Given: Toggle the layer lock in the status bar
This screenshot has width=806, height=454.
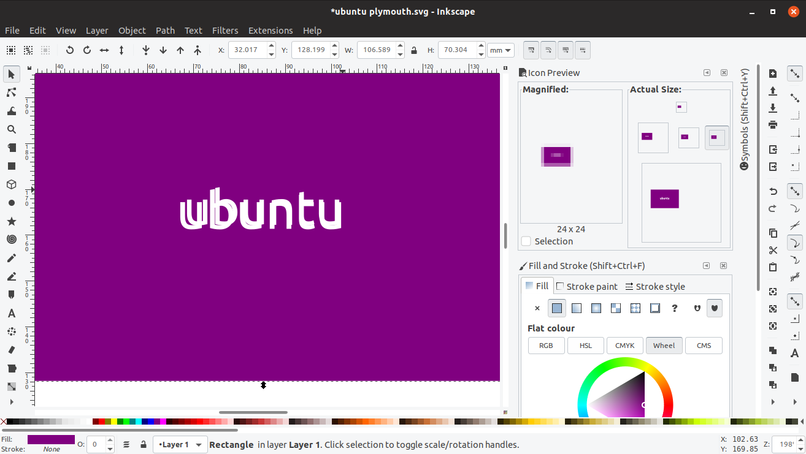Looking at the screenshot, I should [x=143, y=444].
